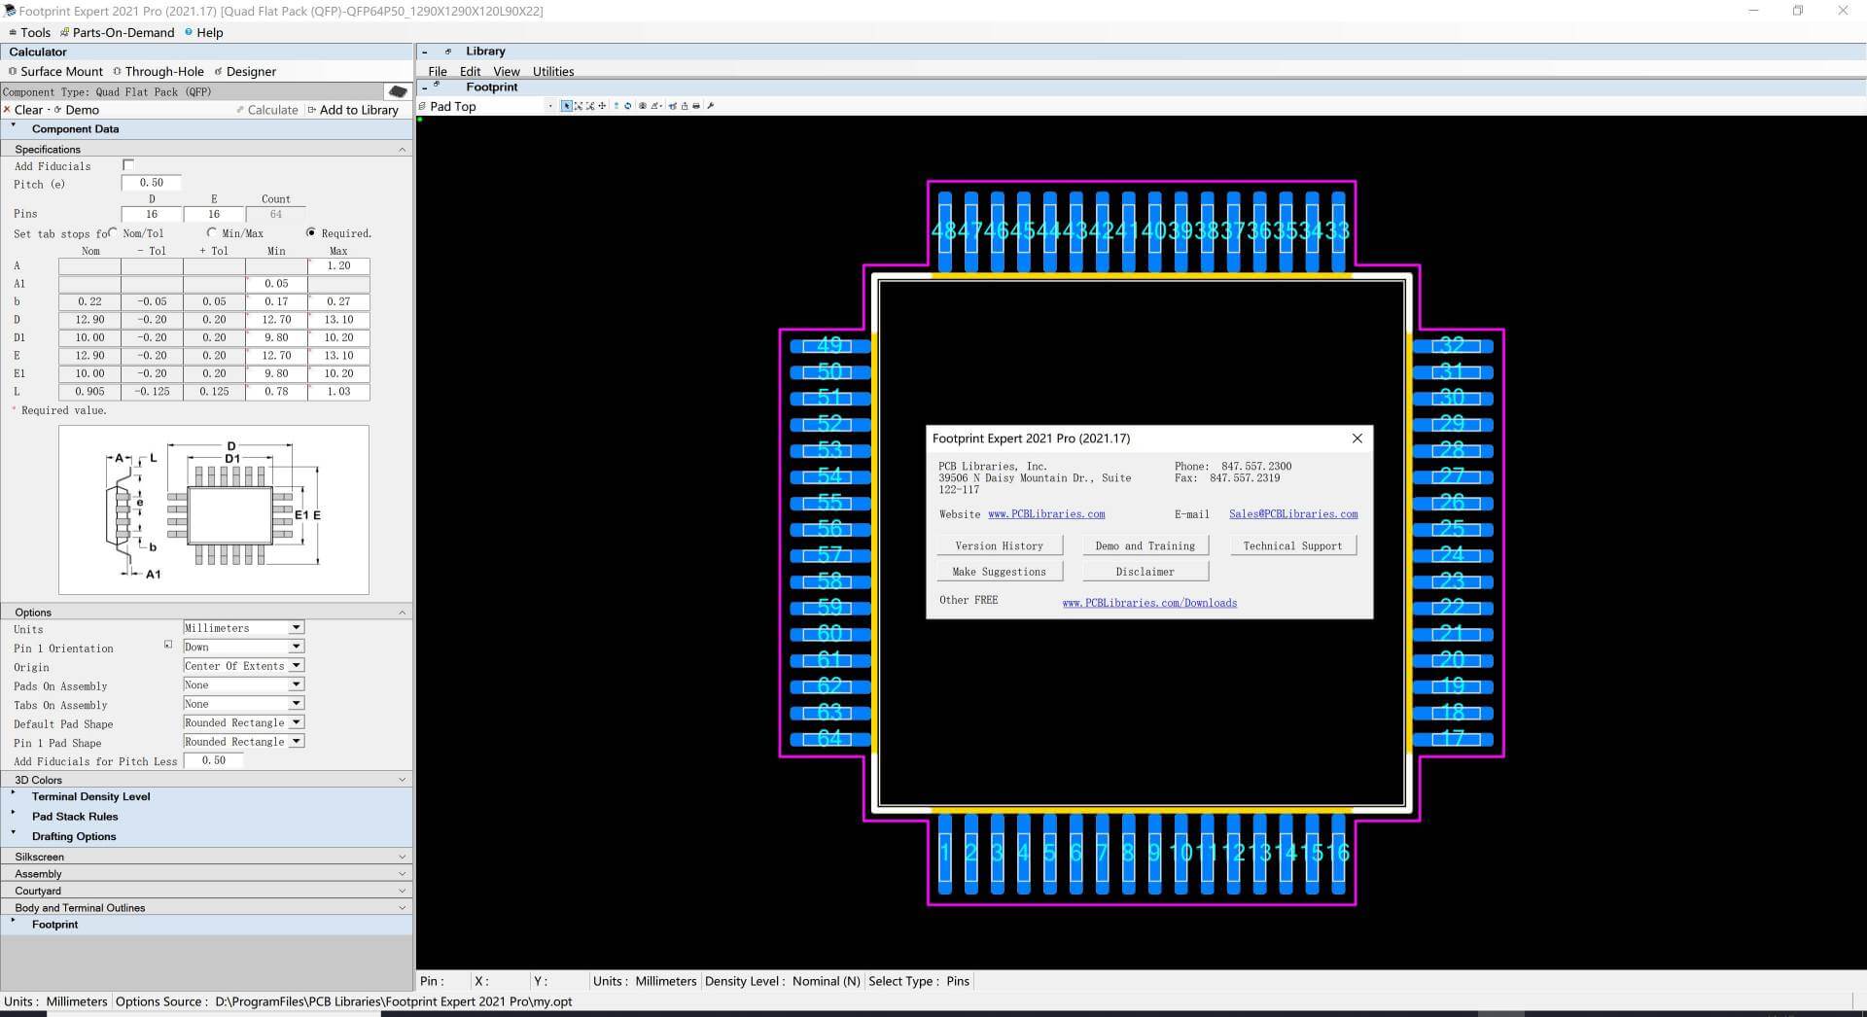Screen dimensions: 1867x1017
Task: Click the Footprint panel restore icon
Action: tap(437, 85)
